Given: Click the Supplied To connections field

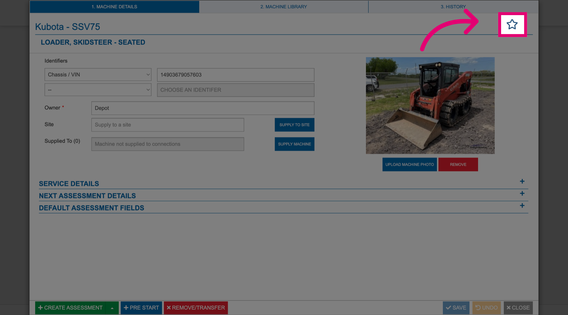Looking at the screenshot, I should tap(168, 144).
